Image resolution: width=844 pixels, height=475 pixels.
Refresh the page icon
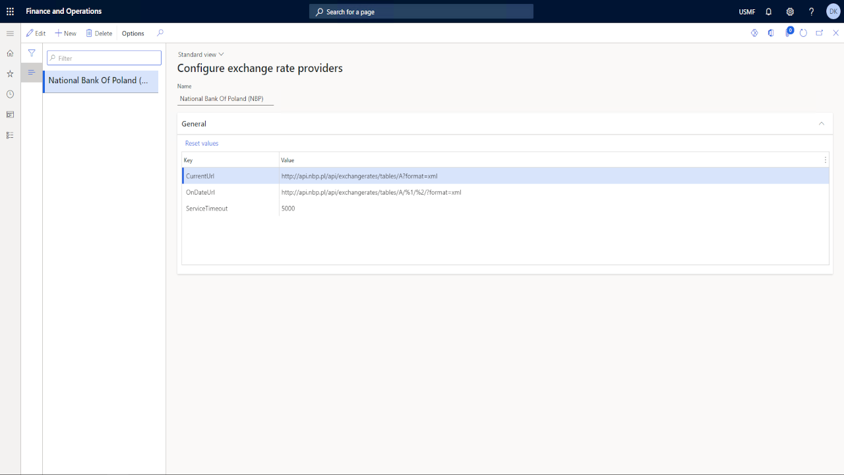(803, 33)
